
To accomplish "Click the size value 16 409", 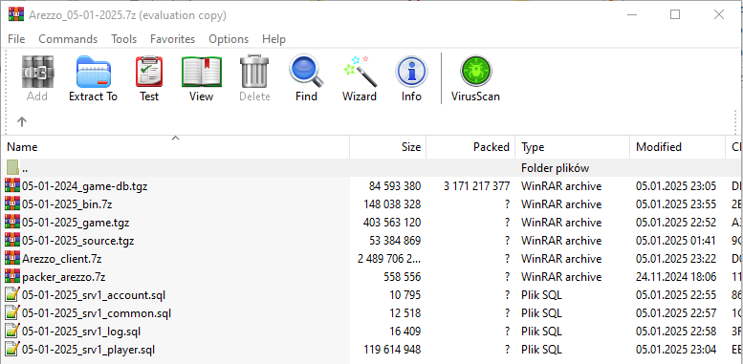I will coord(405,331).
